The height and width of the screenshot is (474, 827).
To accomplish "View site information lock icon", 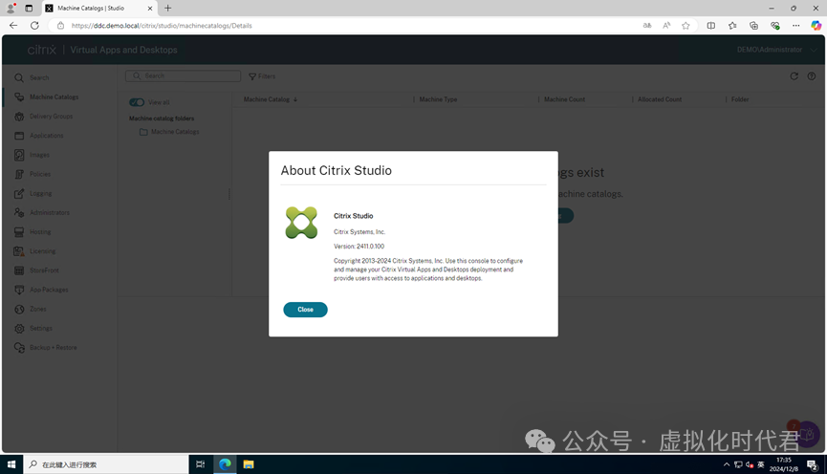I will tap(60, 25).
